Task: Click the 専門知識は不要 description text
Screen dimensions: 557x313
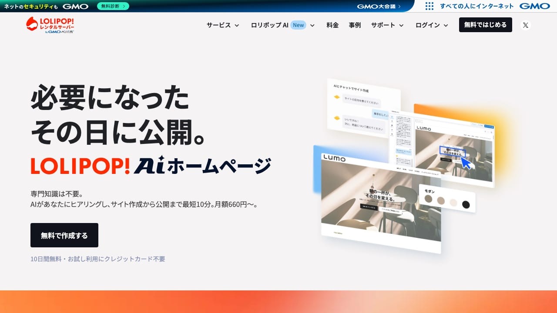Action: tap(144, 199)
